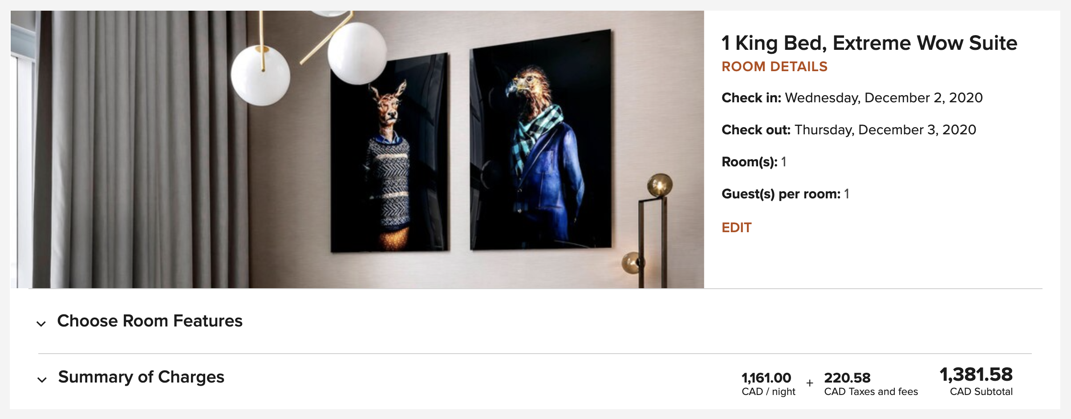Click the room photo with animal portraits
This screenshot has height=419, width=1071.
[x=357, y=149]
